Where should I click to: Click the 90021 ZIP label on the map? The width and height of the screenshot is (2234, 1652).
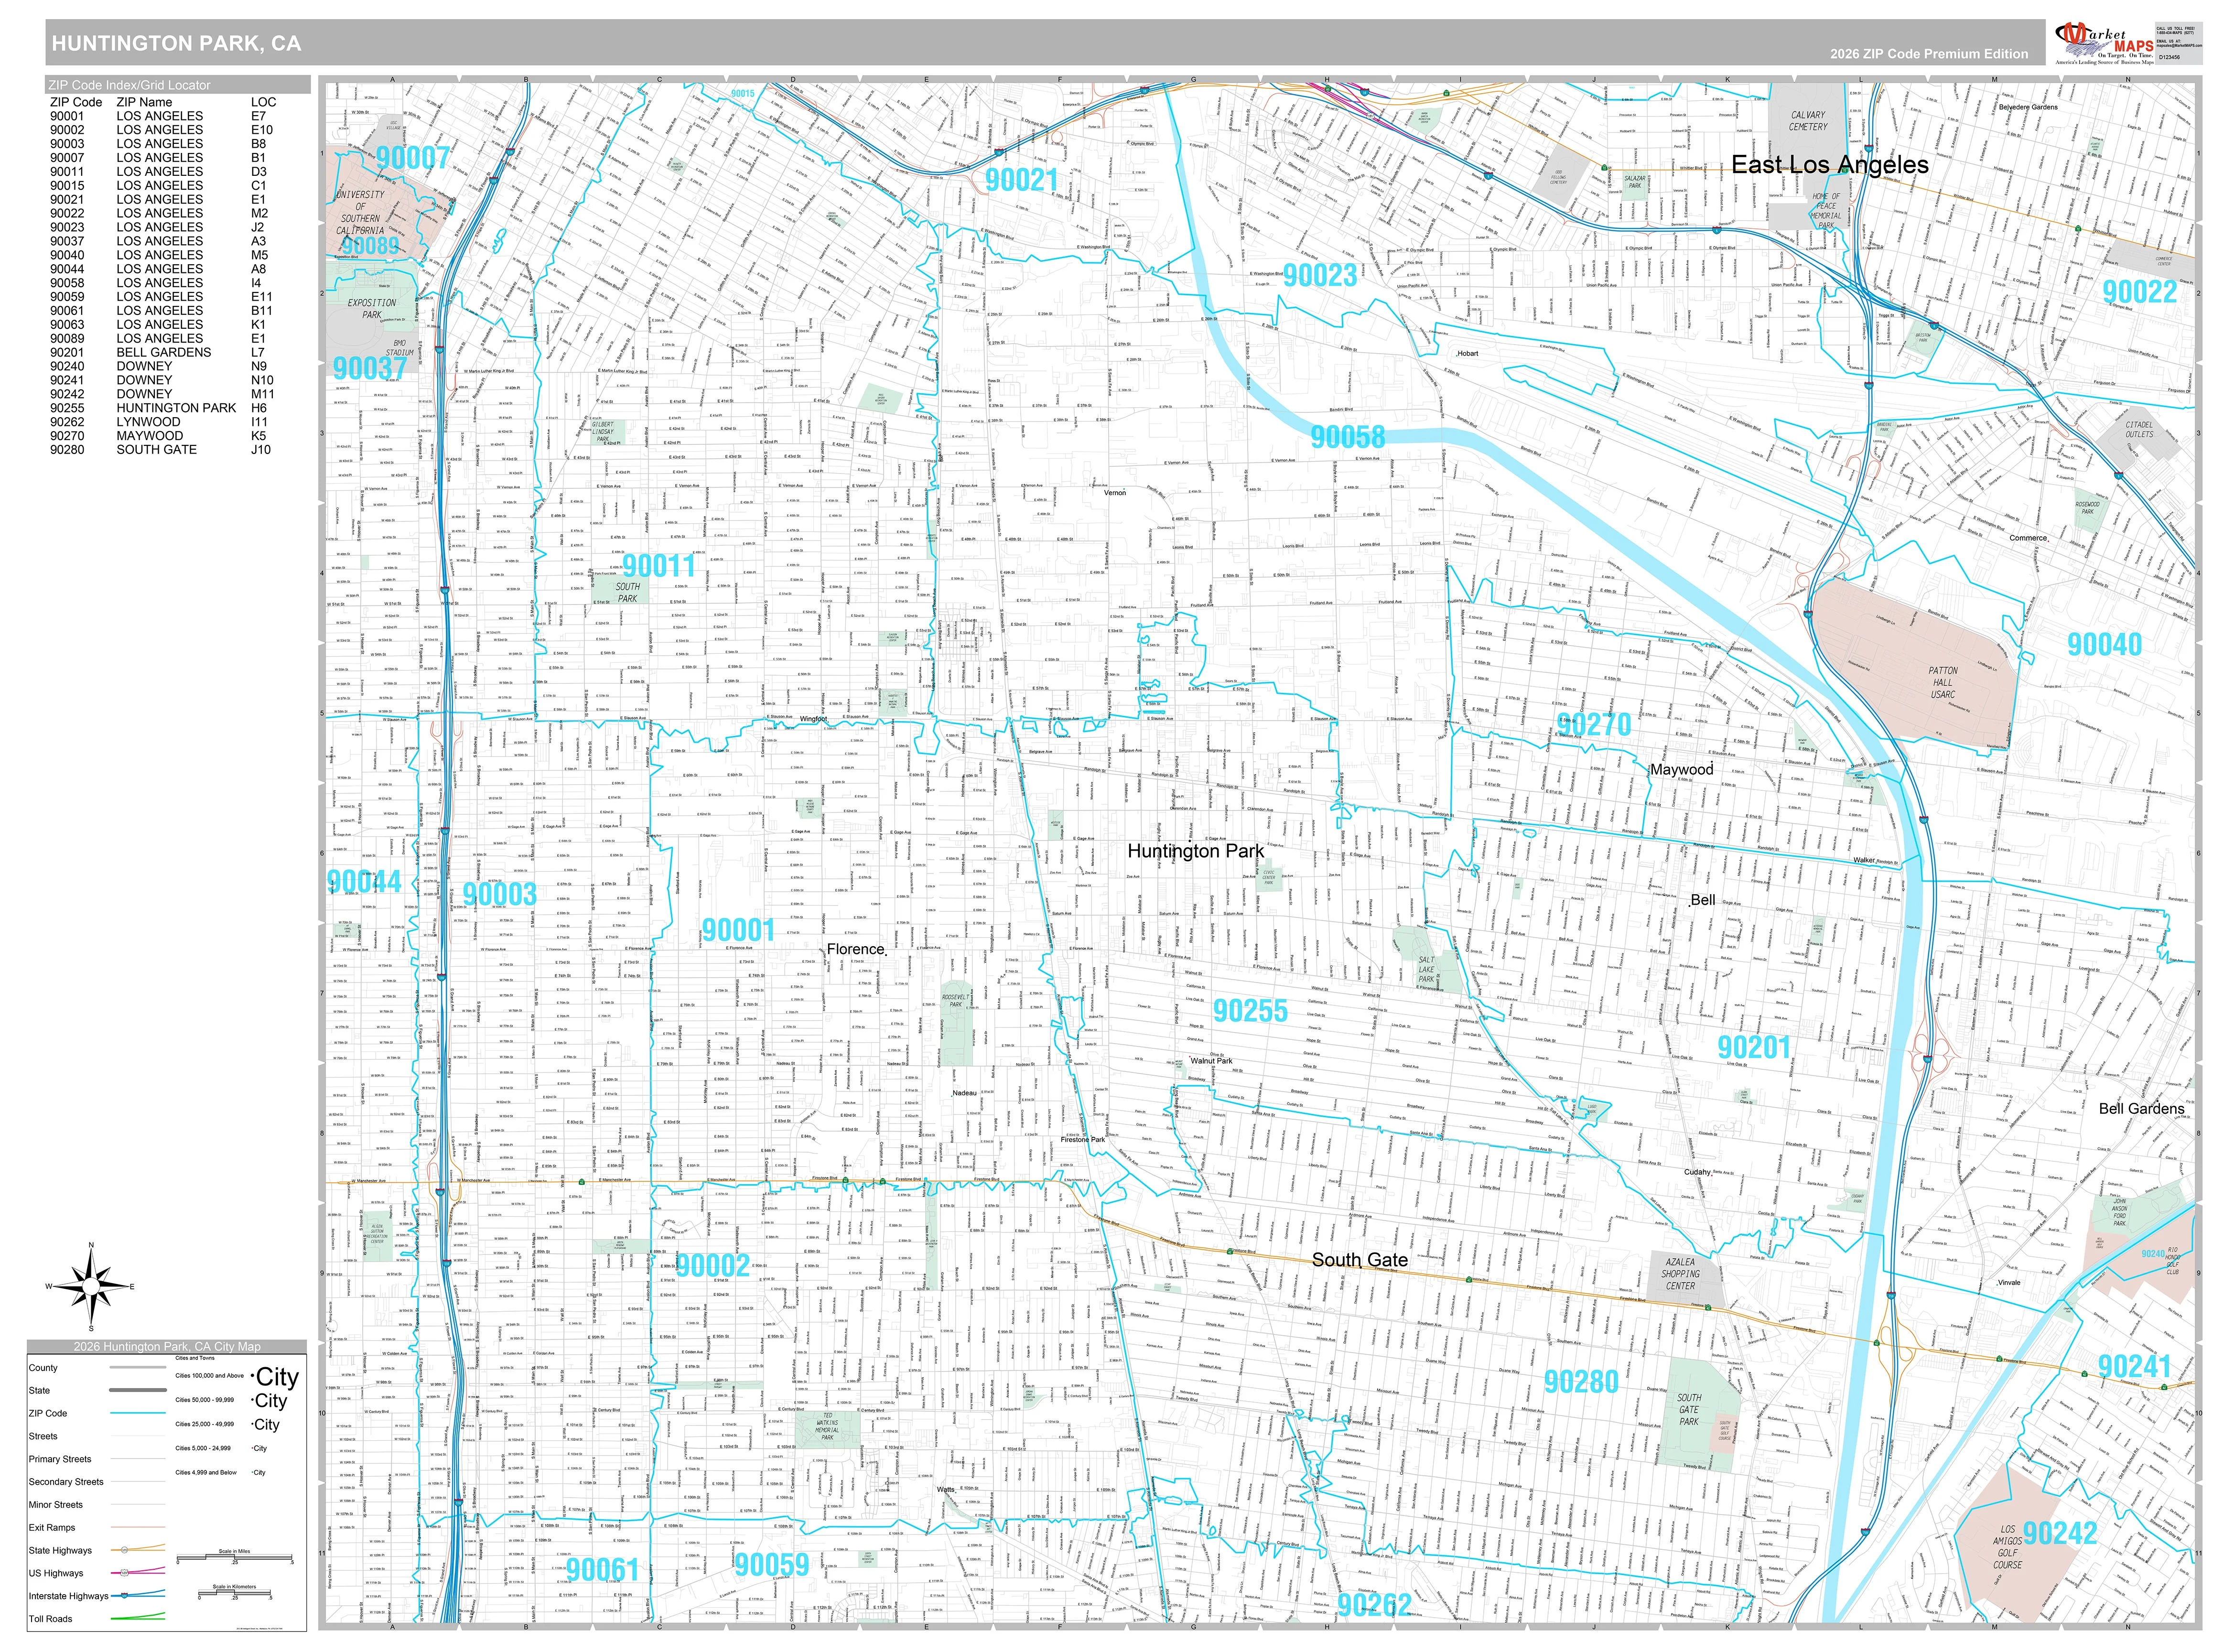click(1021, 180)
